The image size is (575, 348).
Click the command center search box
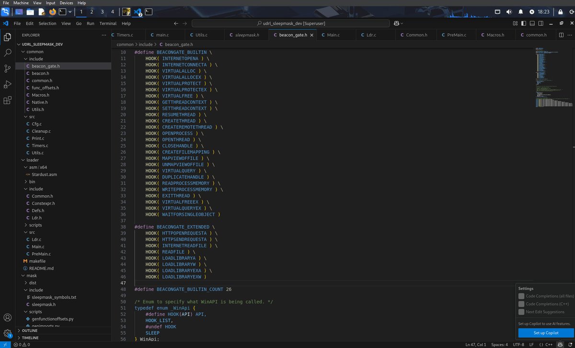(291, 23)
